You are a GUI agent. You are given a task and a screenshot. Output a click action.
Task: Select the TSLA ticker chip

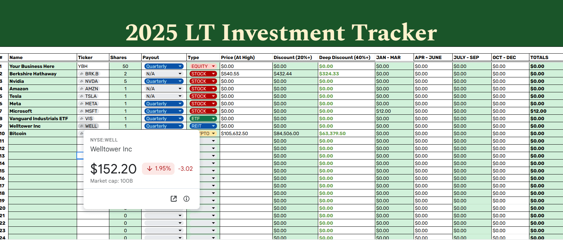point(88,96)
